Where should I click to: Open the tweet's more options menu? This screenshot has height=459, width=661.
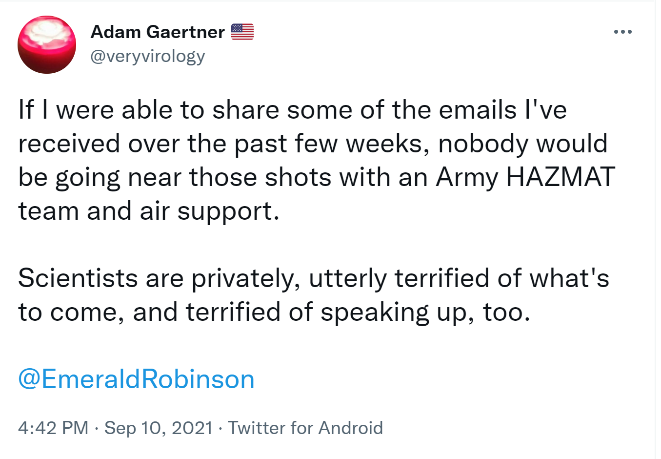click(x=623, y=32)
